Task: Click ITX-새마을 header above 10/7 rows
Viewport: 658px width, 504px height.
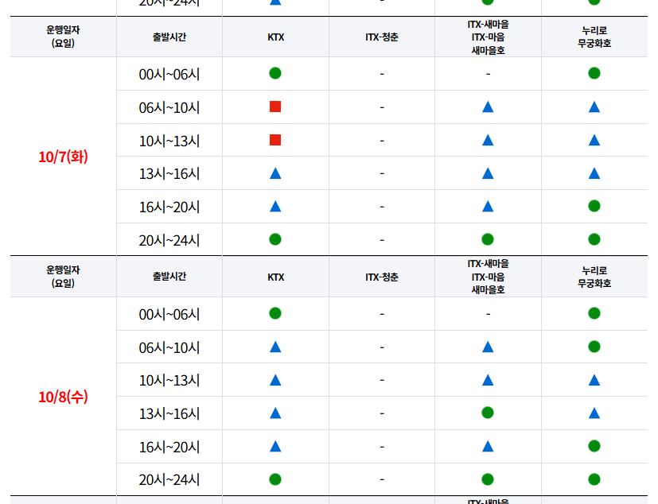Action: point(488,37)
